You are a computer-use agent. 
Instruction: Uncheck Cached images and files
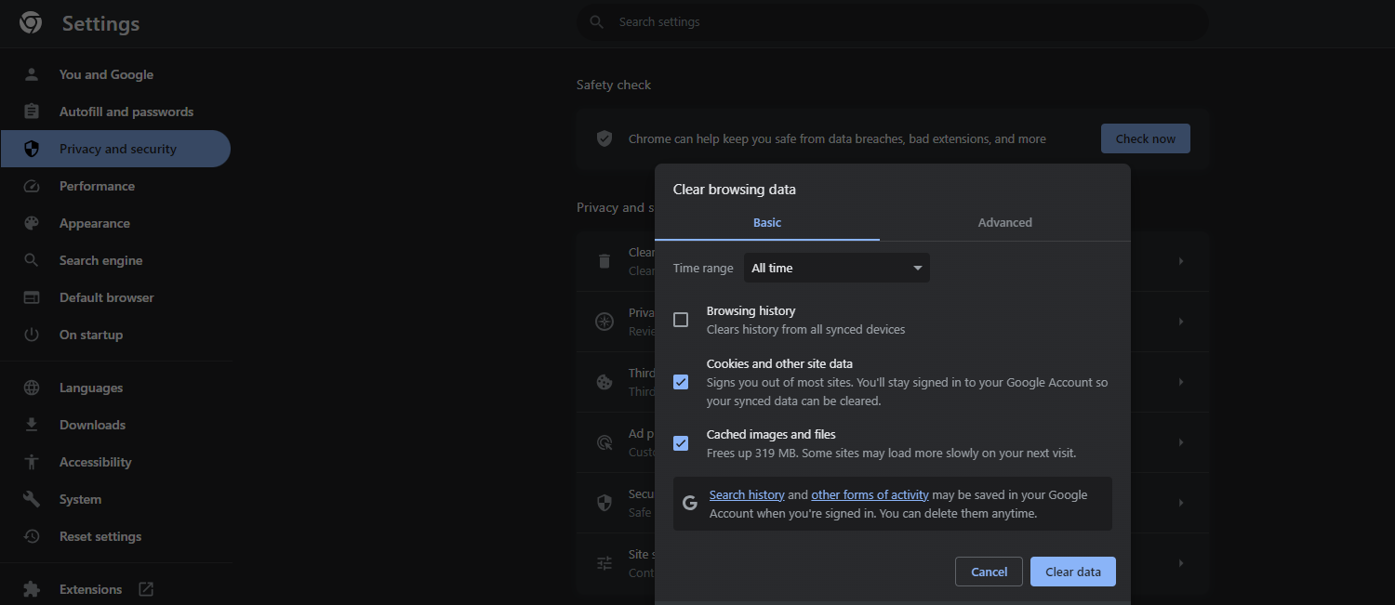tap(681, 443)
